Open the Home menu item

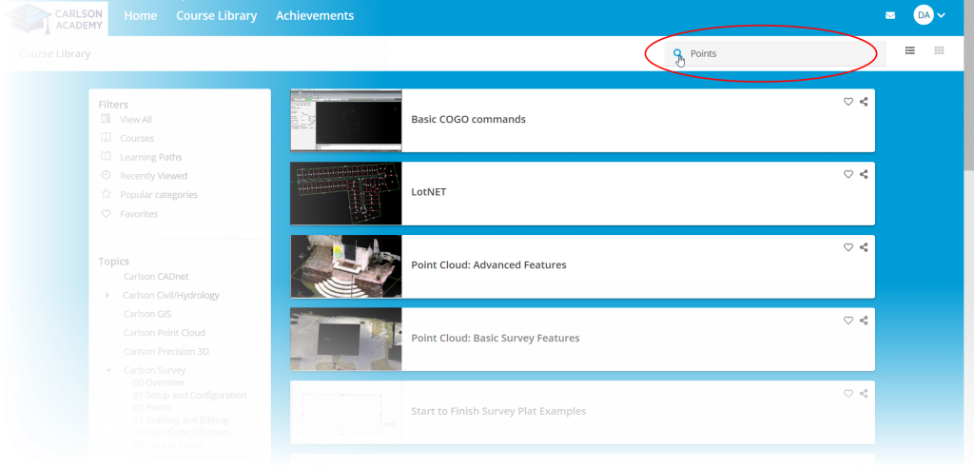[x=141, y=15]
